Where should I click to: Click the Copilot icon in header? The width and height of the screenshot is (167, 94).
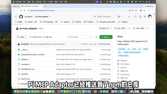[119, 16]
